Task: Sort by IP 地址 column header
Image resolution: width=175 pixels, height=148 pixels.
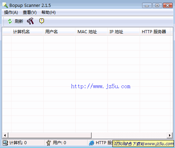Action: [123, 31]
